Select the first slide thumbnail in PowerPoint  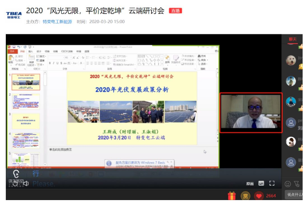(x=26, y=82)
